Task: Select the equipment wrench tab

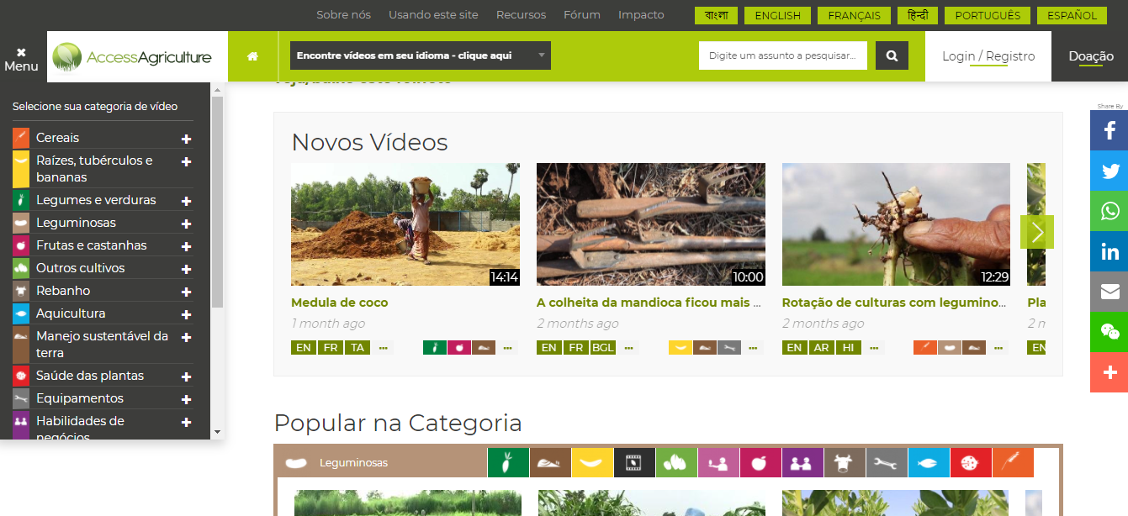Action: [887, 463]
